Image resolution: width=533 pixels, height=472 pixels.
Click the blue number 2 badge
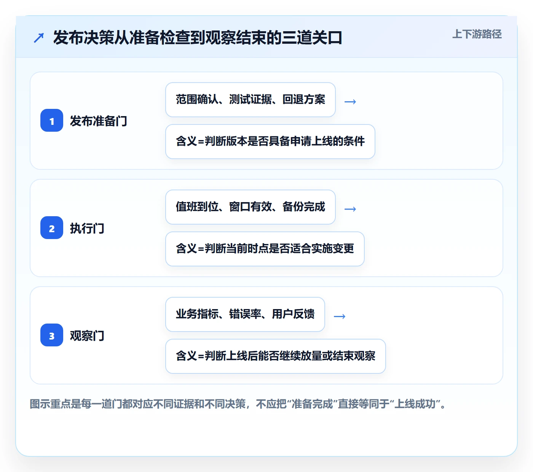[52, 228]
